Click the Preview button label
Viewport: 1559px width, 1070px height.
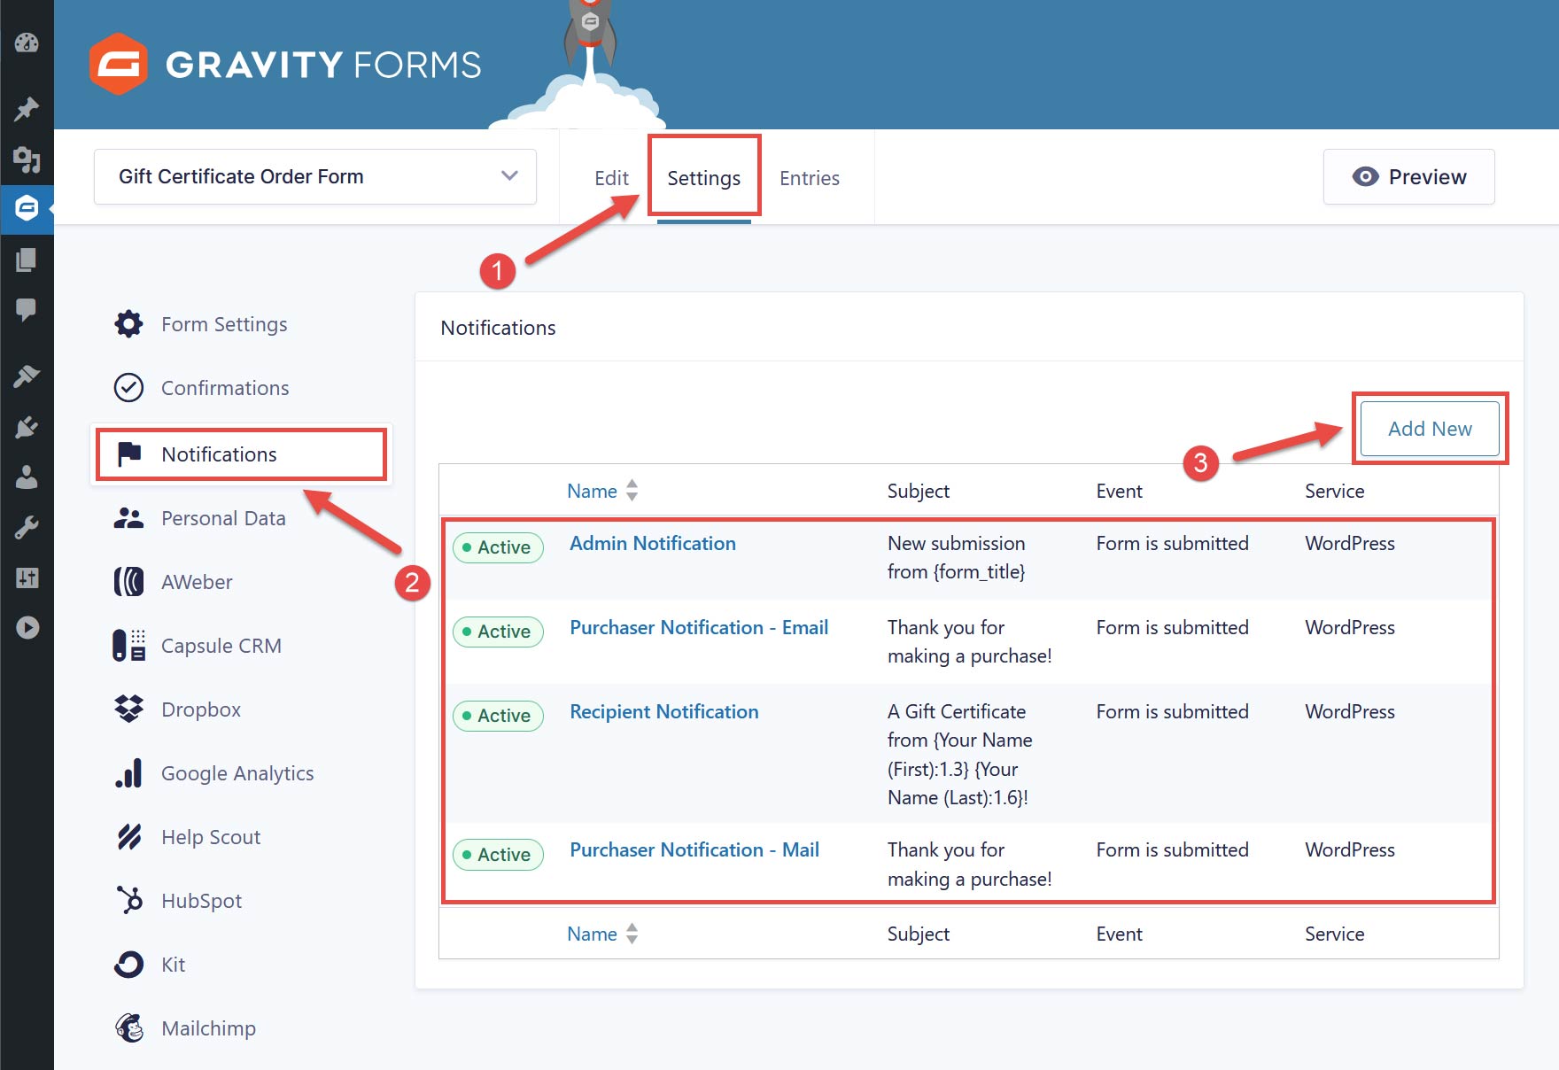tap(1428, 177)
